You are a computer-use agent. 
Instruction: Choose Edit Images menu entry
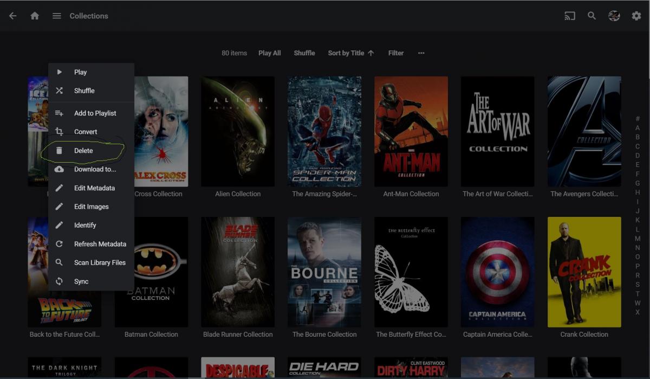tap(91, 207)
